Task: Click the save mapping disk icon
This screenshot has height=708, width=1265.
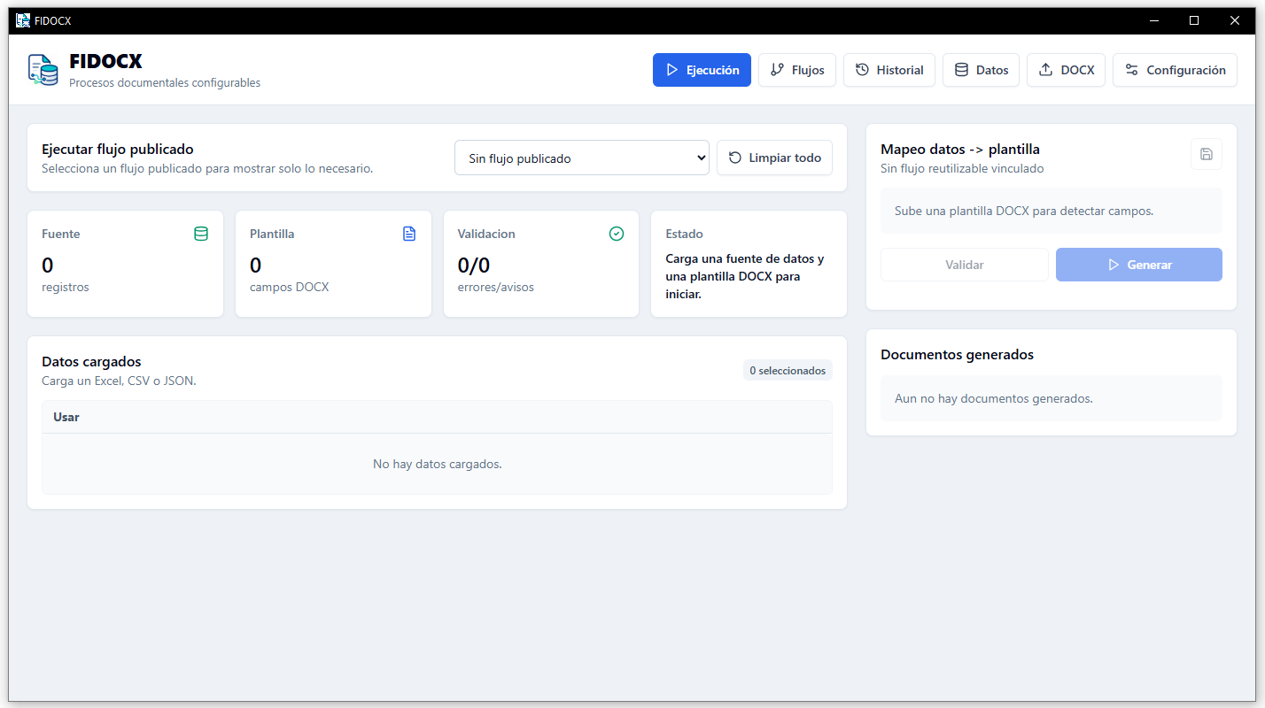Action: pos(1207,154)
